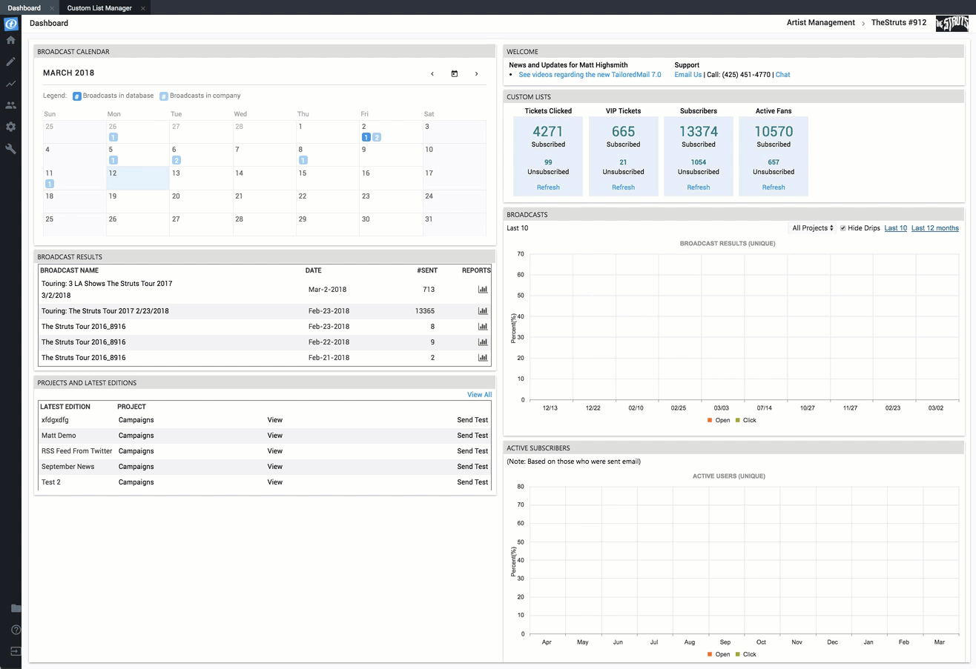View the RSS Feed From Twitter edition
Viewport: 976px width, 669px height.
pyautogui.click(x=275, y=451)
